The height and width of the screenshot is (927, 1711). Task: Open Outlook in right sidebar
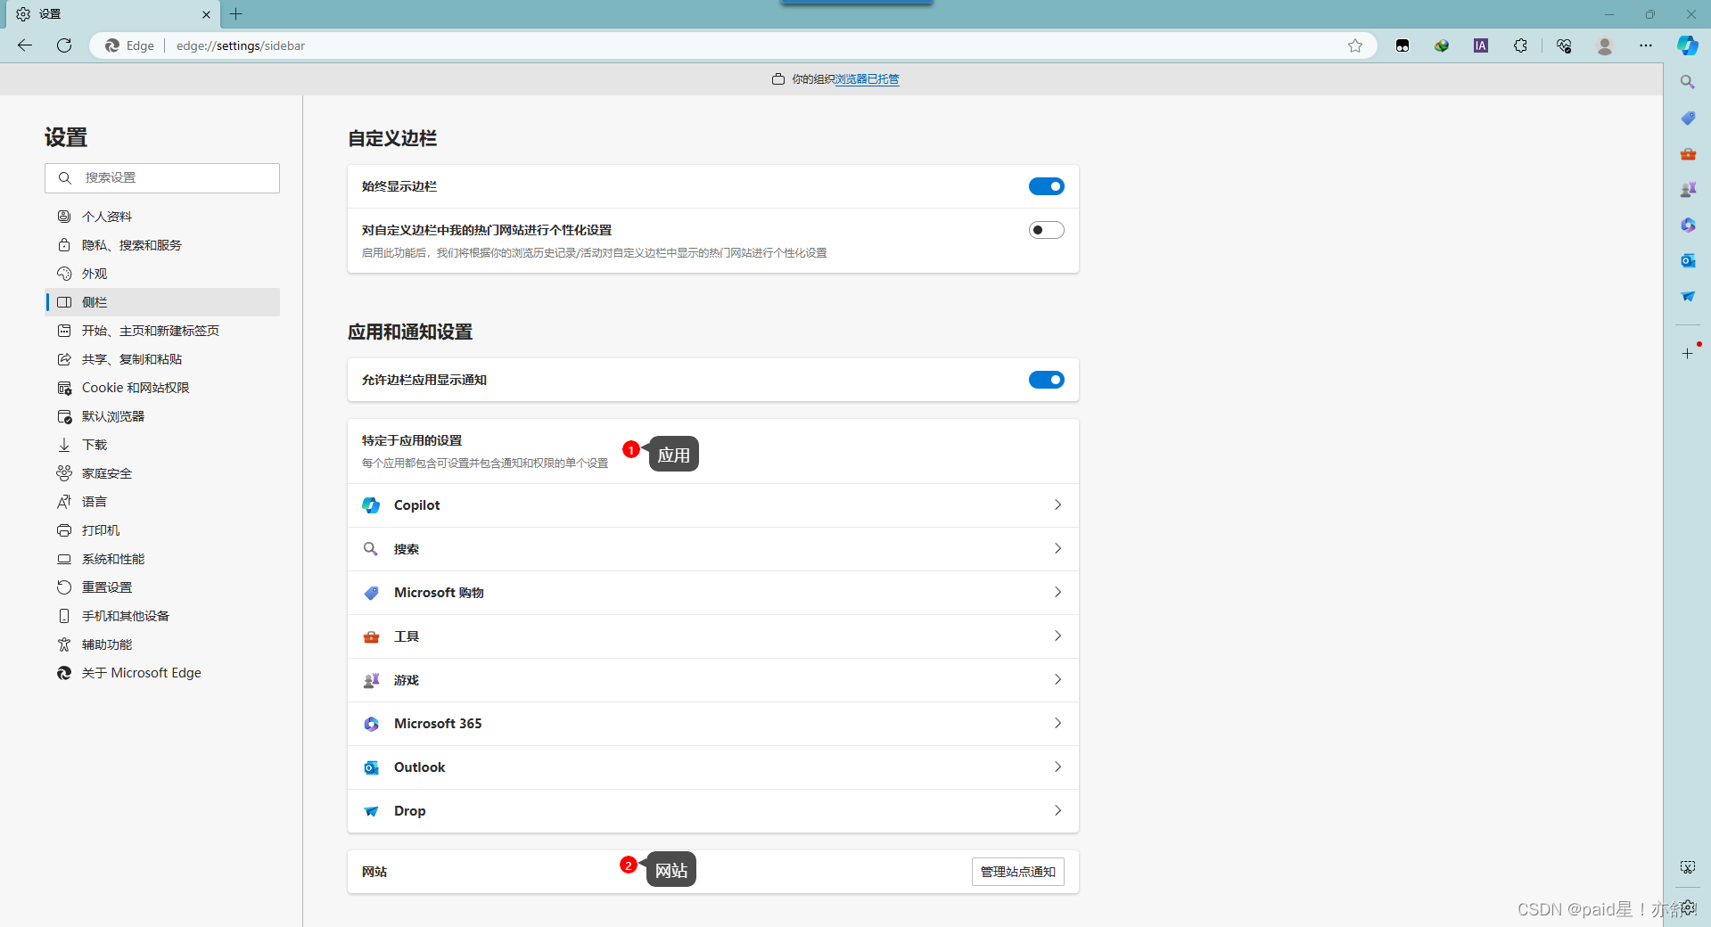pos(1687,260)
